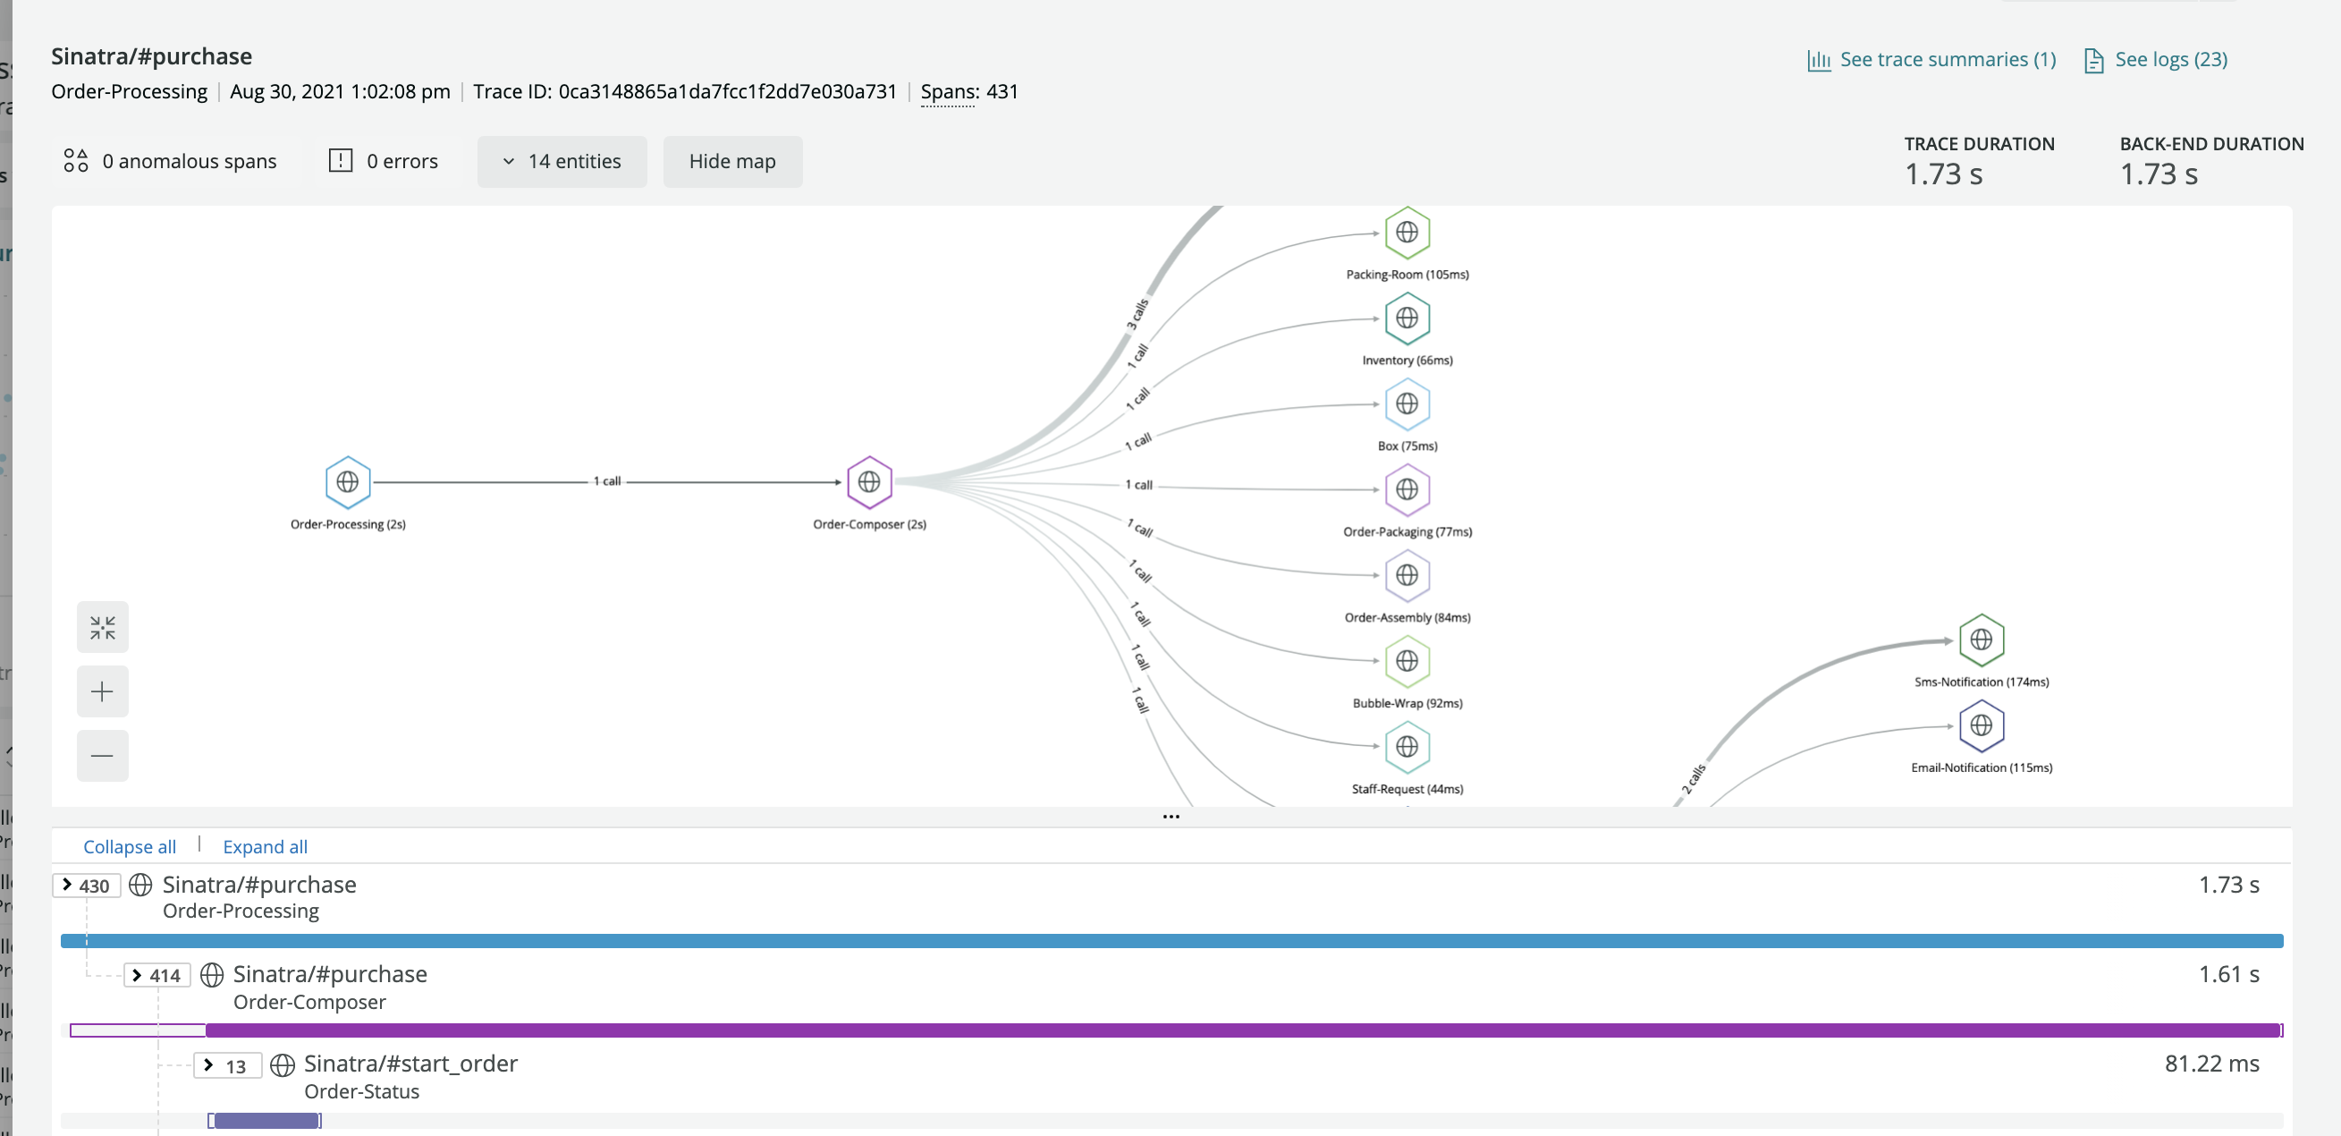Open the 14 entities dropdown
2341x1136 pixels.
tap(562, 162)
